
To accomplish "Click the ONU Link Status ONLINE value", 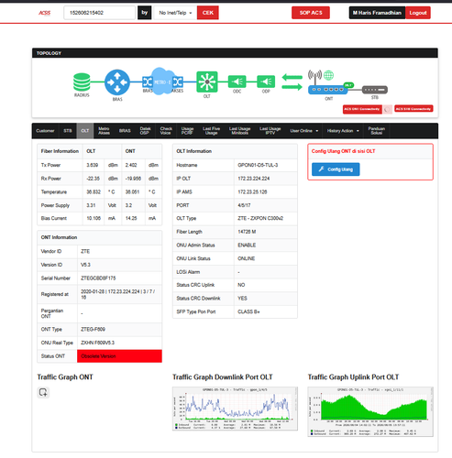I will point(247,258).
